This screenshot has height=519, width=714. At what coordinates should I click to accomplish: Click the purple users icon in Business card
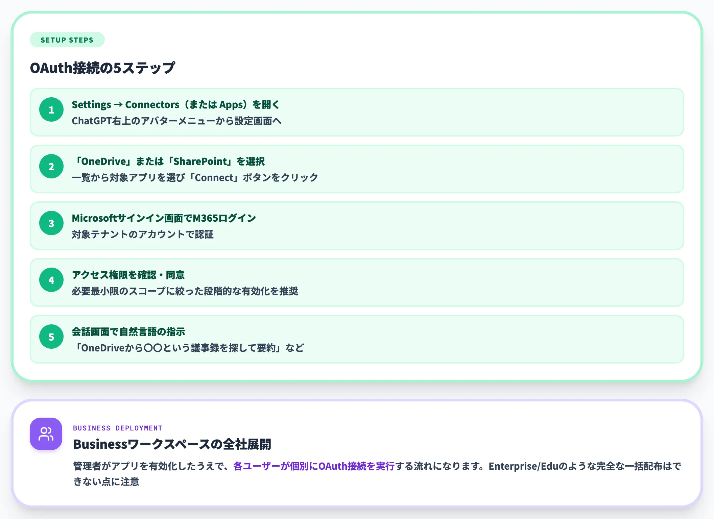click(x=46, y=434)
